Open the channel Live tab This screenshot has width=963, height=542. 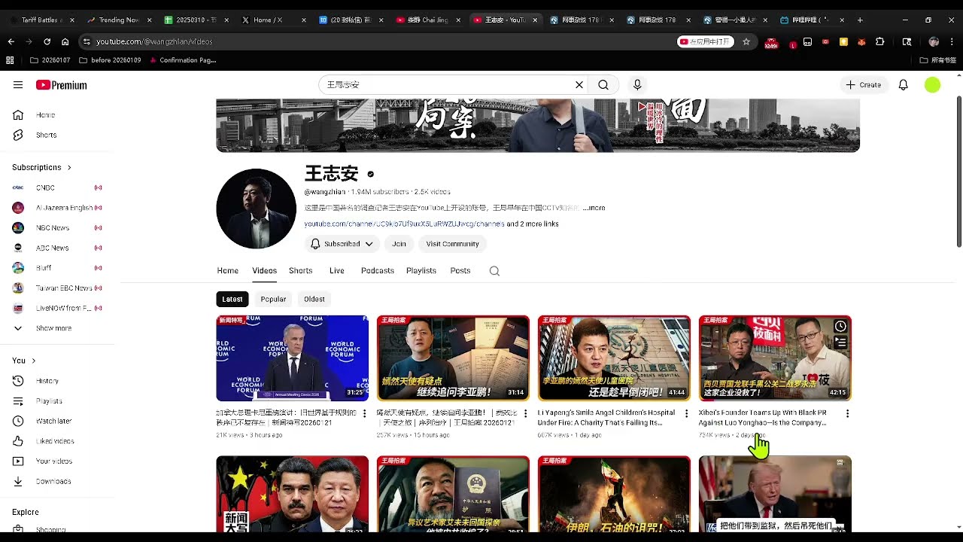[336, 271]
